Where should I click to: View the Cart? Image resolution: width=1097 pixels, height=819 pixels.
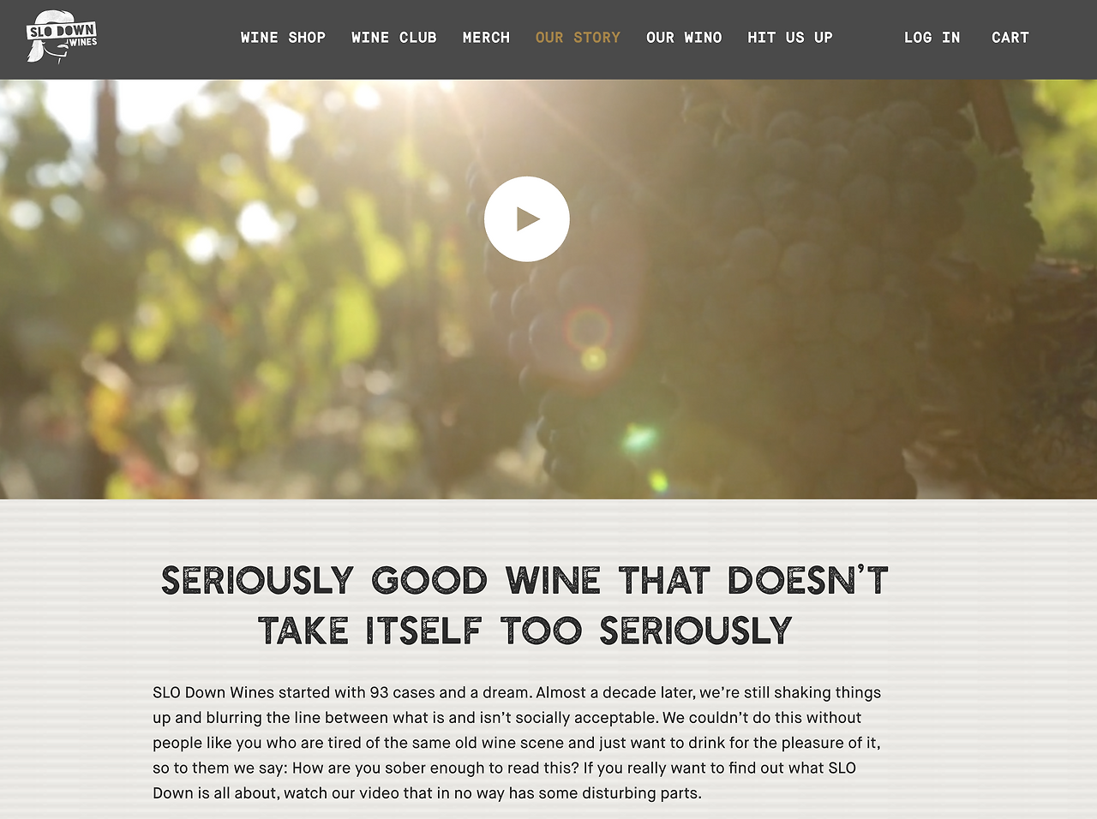coord(1010,38)
